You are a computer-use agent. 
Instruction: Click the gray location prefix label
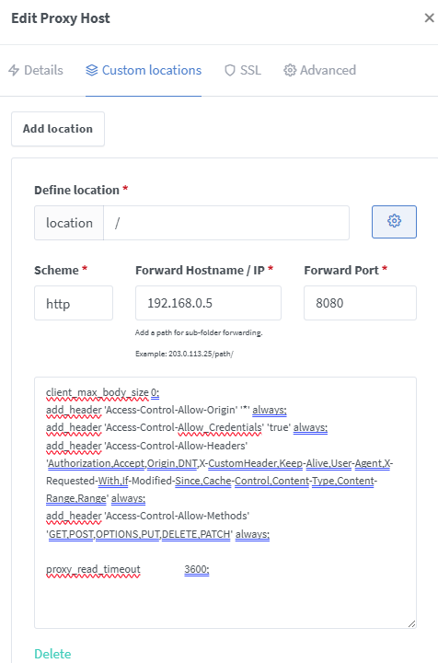coord(69,223)
